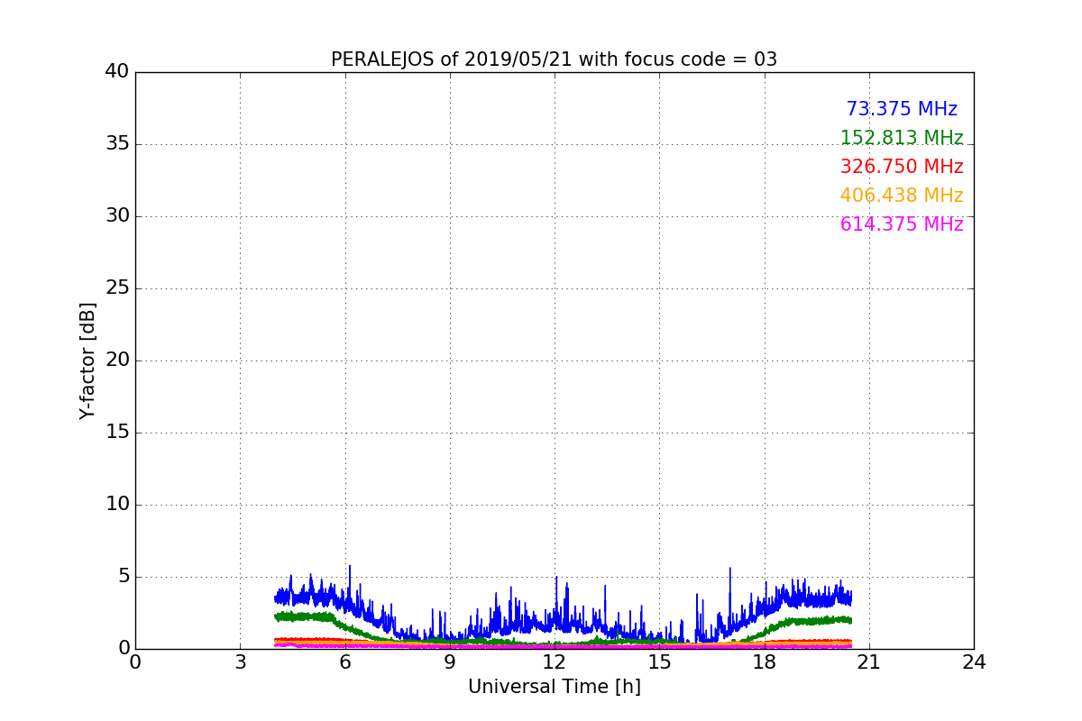Click the y-axis tick label 30
Screen dimensions: 1082x721
coord(117,216)
